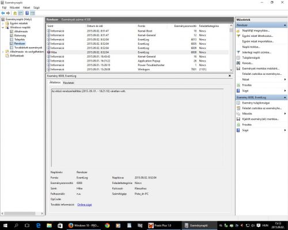Screen dimensions: 288x230
Task: Click Egyéni nézet létrehozása action
Action: point(257,36)
